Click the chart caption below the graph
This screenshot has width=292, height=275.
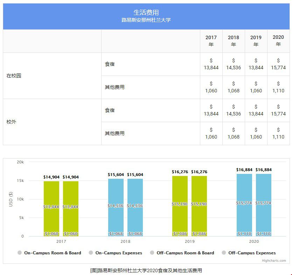146,270
